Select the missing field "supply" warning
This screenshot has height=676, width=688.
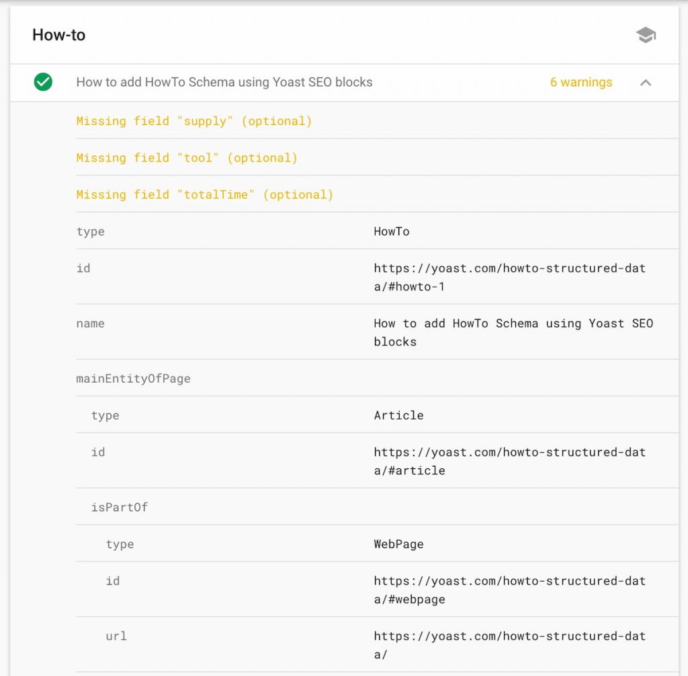pyautogui.click(x=193, y=121)
